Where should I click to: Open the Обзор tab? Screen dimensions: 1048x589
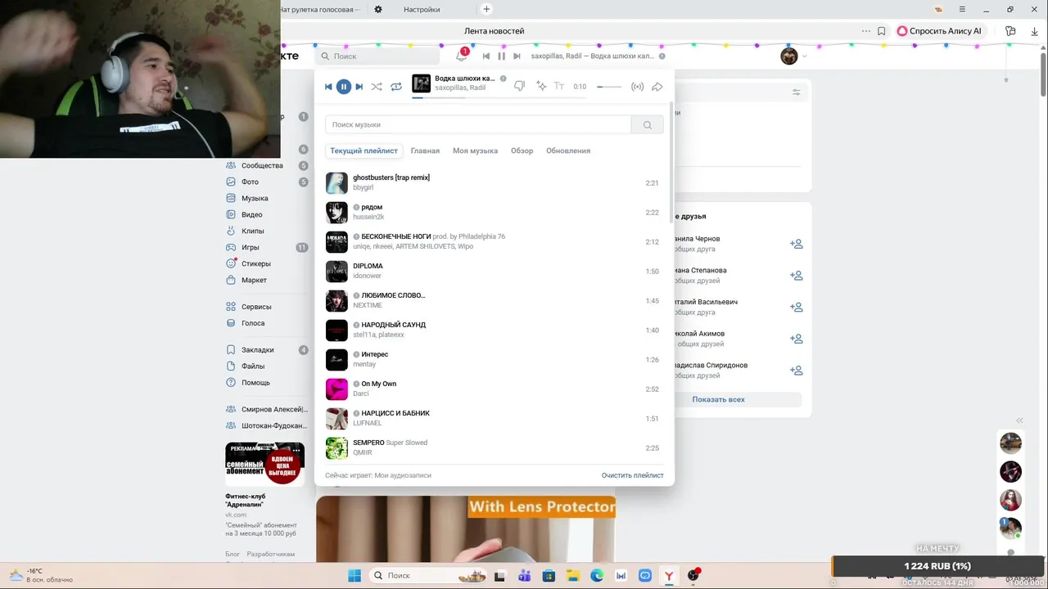(x=522, y=151)
